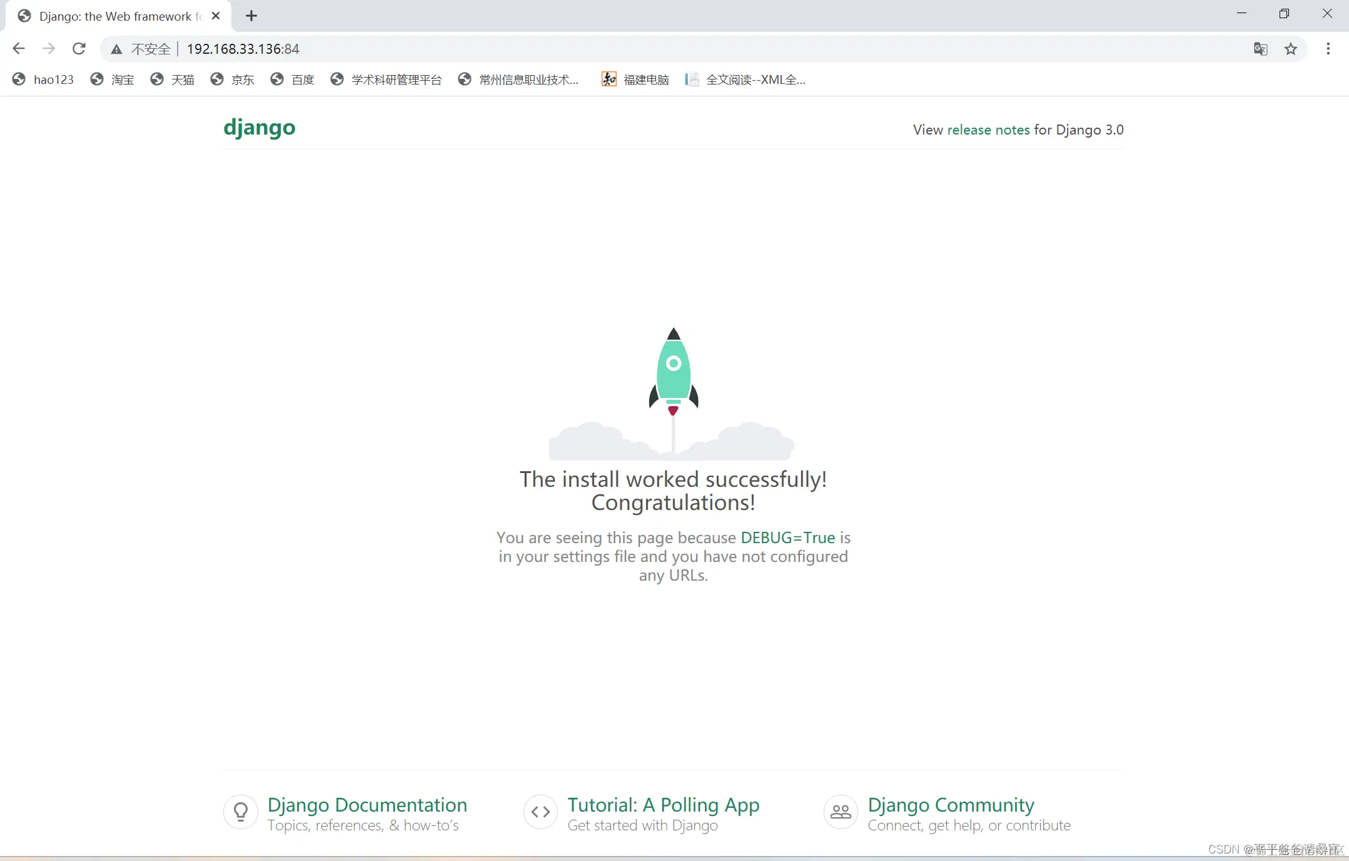Click the release notes link

[988, 130]
